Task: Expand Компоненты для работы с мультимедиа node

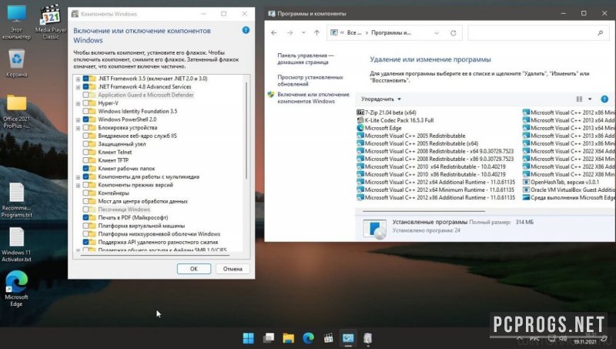Action: 78,177
